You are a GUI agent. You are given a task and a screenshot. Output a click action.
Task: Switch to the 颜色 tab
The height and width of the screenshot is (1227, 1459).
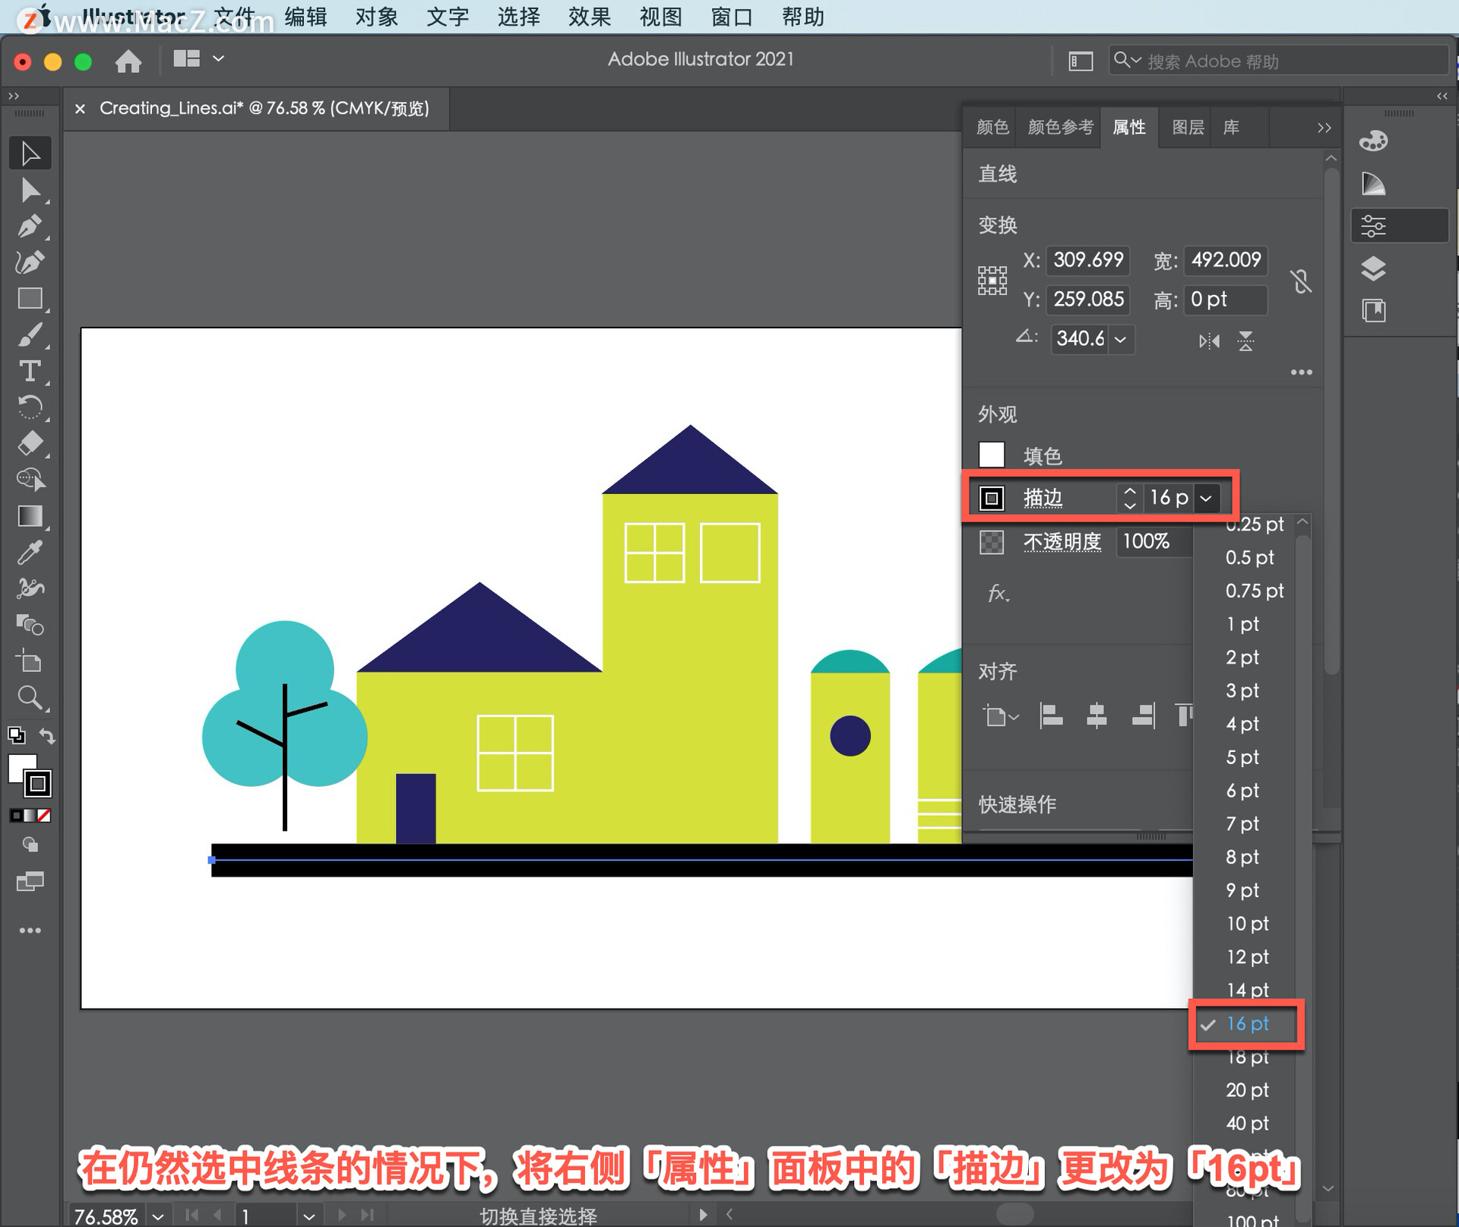pos(992,127)
